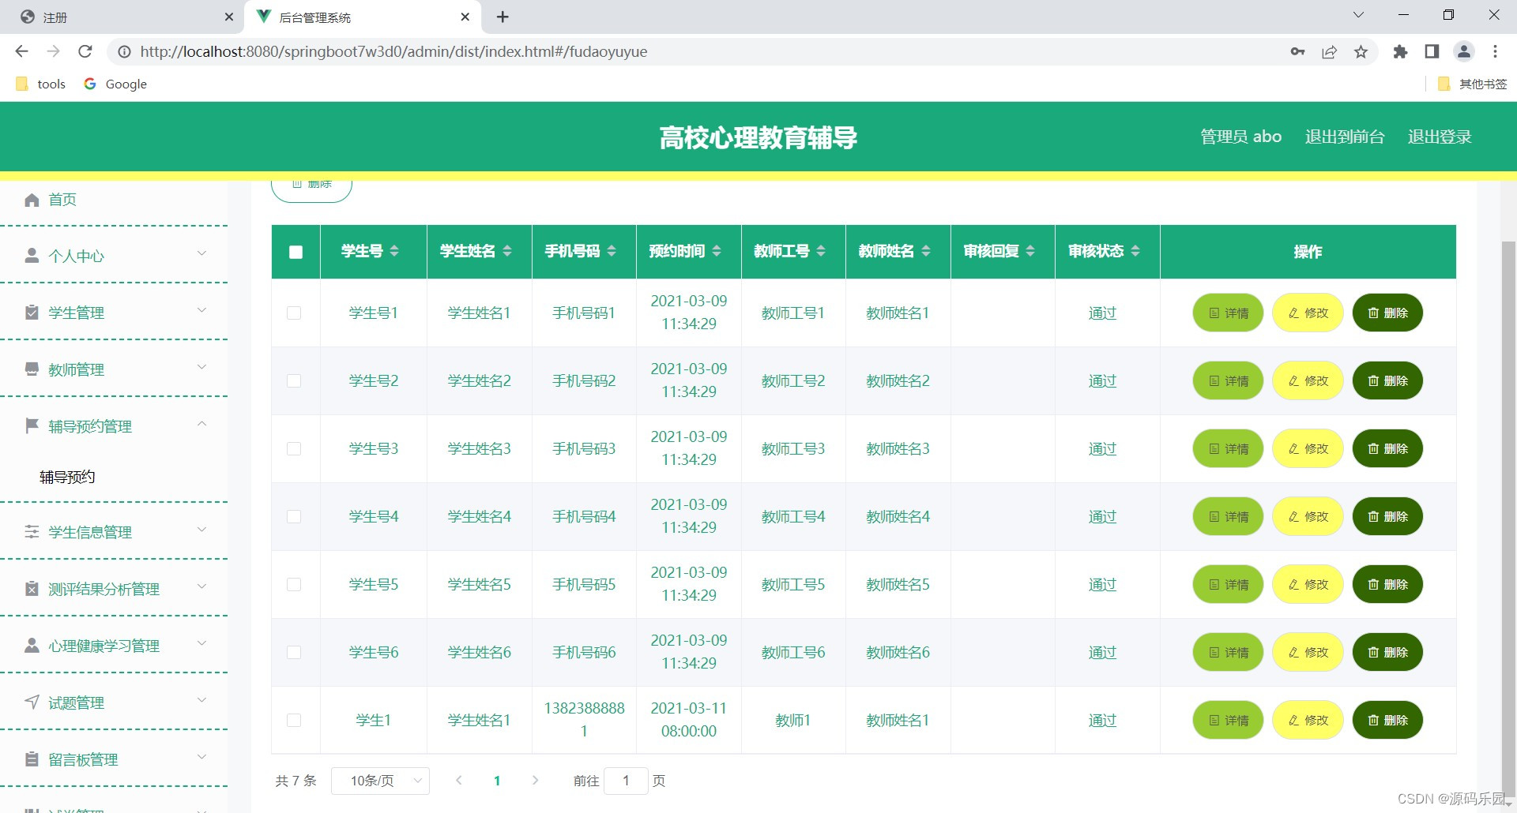This screenshot has height=813, width=1517.
Task: Collapse the 辅导预约管理 menu chevron
Action: click(x=201, y=424)
